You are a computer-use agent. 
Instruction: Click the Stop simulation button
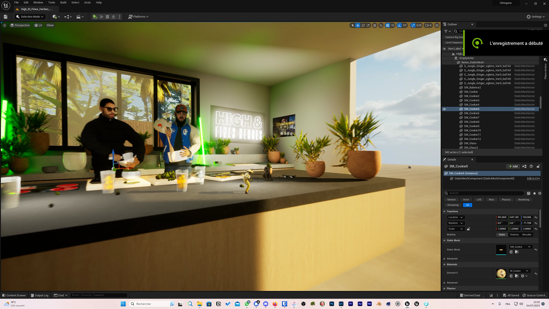pyautogui.click(x=108, y=17)
